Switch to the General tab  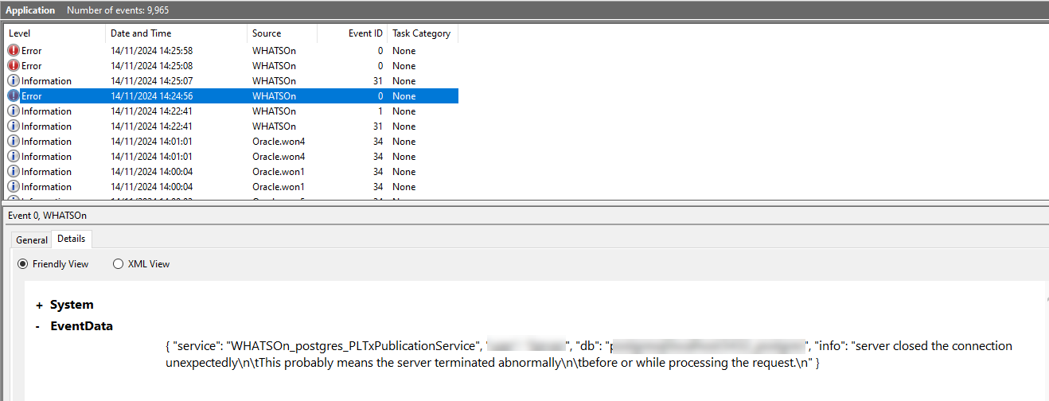(x=32, y=239)
